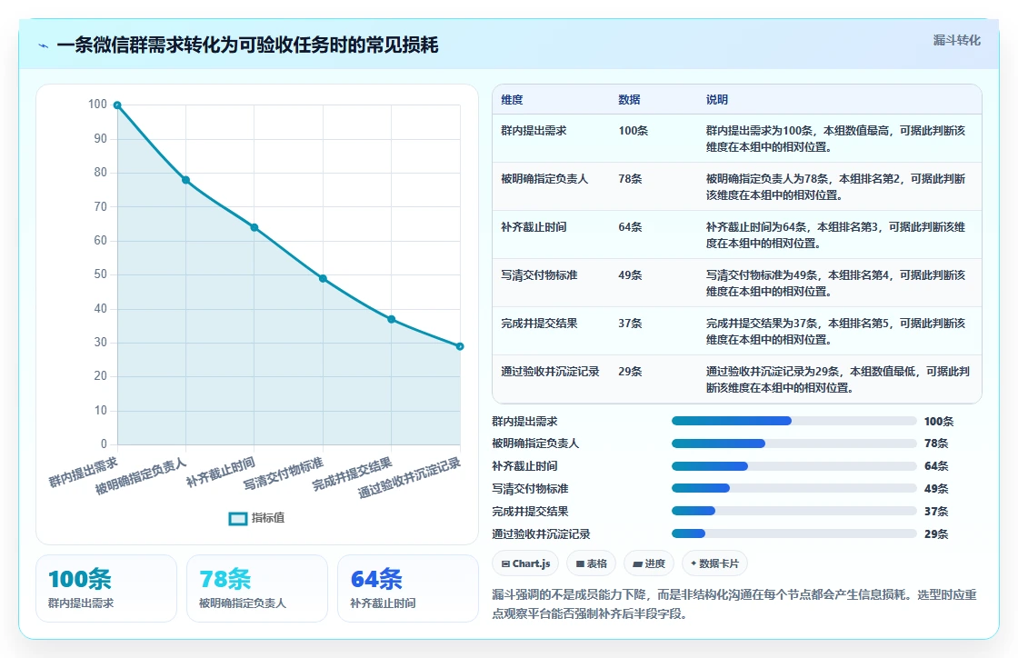Click the star icon on 数据卡片 chip
Image resolution: width=1018 pixels, height=658 pixels.
coord(694,563)
